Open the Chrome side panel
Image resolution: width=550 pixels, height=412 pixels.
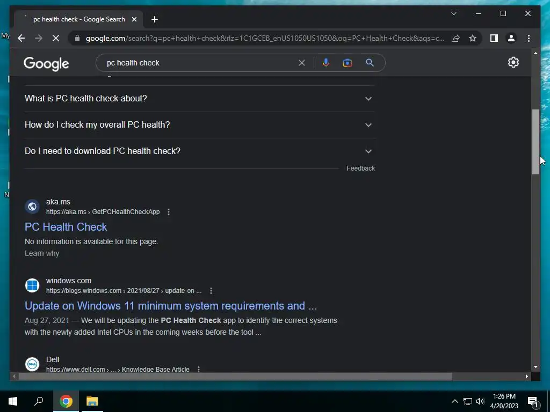pyautogui.click(x=494, y=38)
